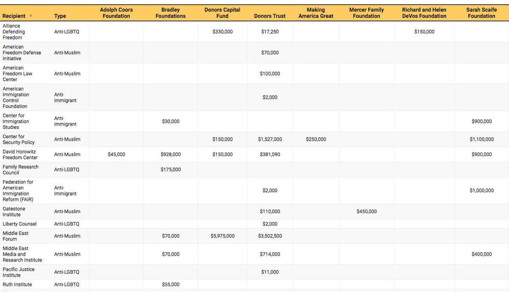509x292 pixels.
Task: Click the $928,000 Bradley Foundations cell
Action: click(x=171, y=155)
